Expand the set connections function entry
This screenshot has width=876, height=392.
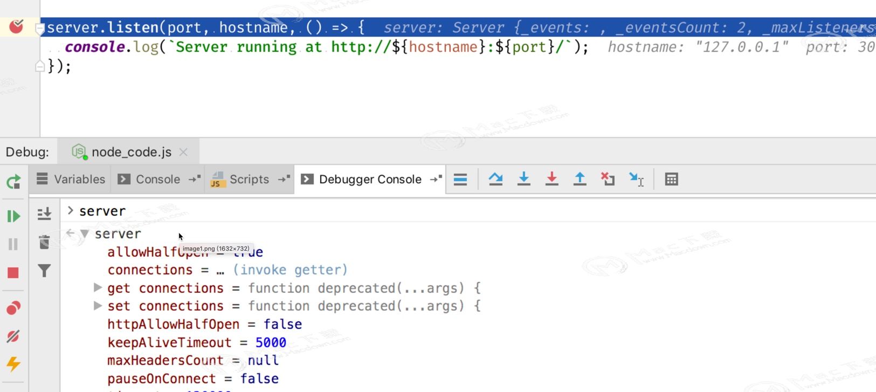tap(98, 305)
